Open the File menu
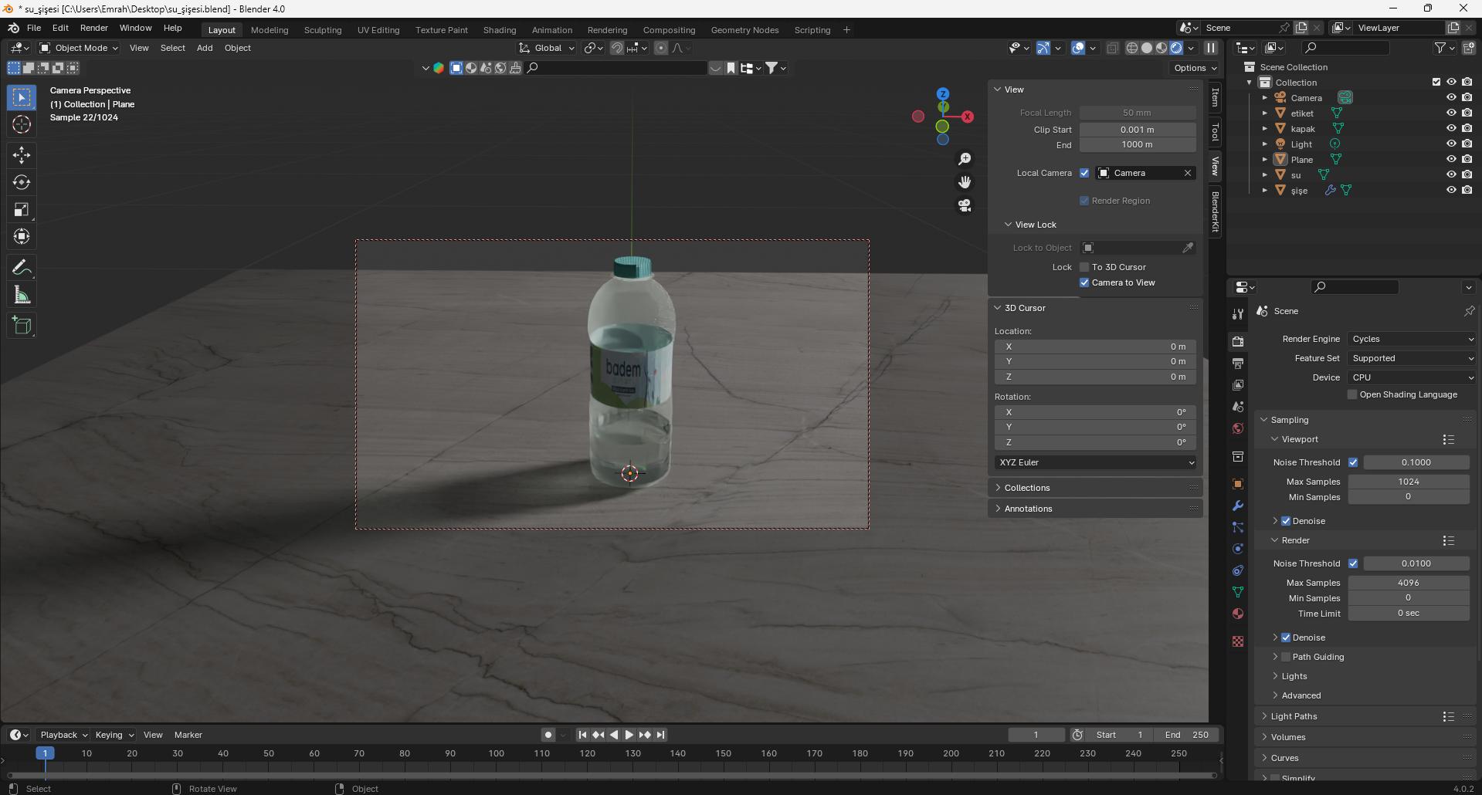1482x795 pixels. point(34,28)
